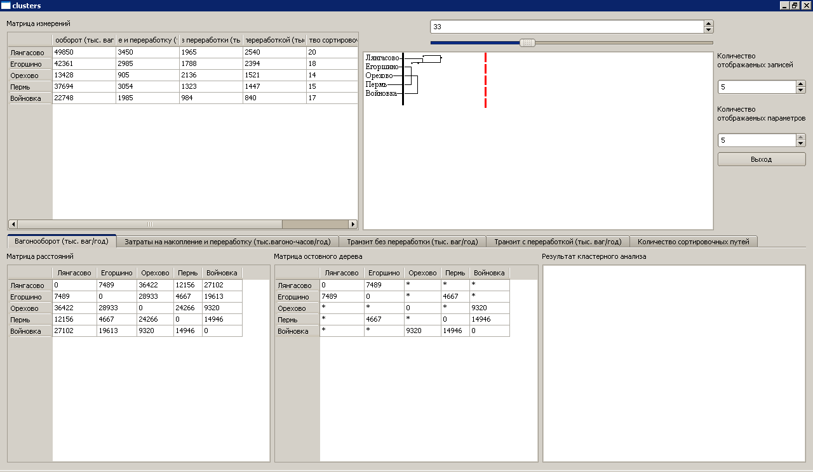This screenshot has width=813, height=472.
Task: Click the clusters app icon in title bar
Action: click(x=6, y=6)
